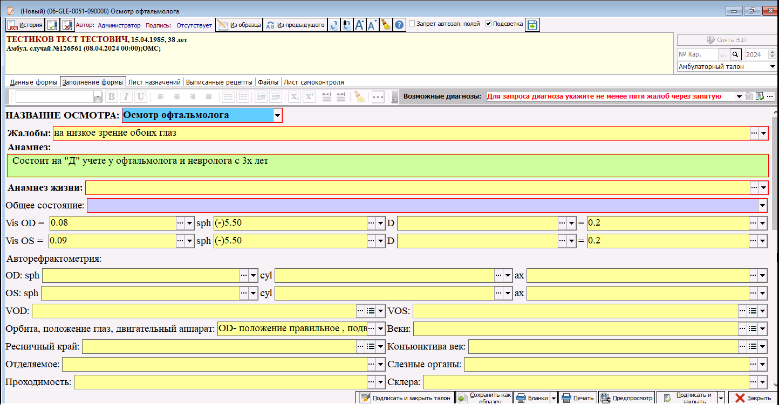The height and width of the screenshot is (405, 779).
Task: Click the Веки list icon
Action: 753,329
